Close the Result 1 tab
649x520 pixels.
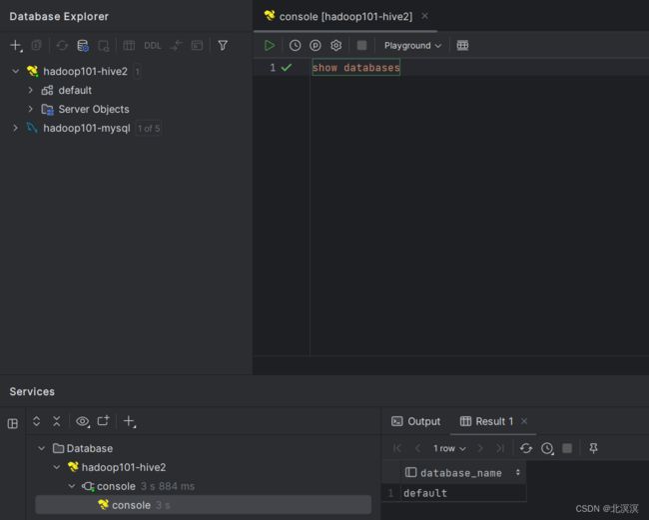524,421
